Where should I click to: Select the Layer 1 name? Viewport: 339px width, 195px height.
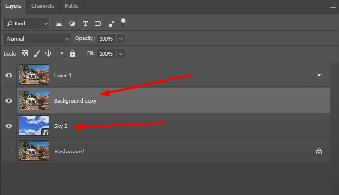[63, 76]
